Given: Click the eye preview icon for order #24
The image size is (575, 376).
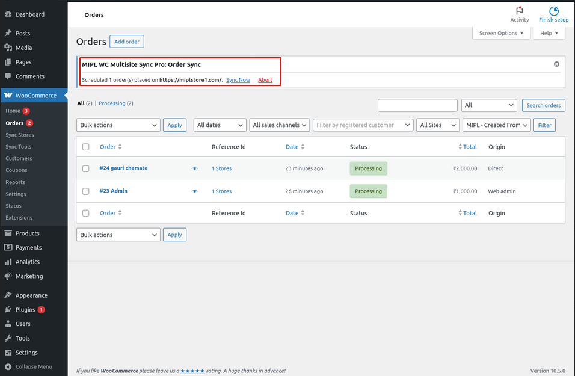Looking at the screenshot, I should tap(194, 168).
